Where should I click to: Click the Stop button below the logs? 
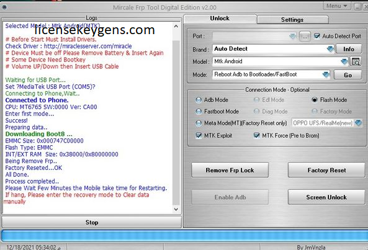point(92,222)
